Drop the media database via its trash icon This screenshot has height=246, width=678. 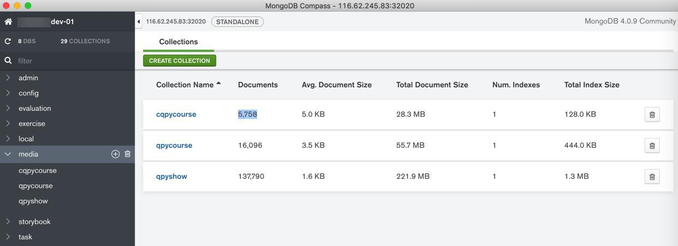[x=128, y=154]
